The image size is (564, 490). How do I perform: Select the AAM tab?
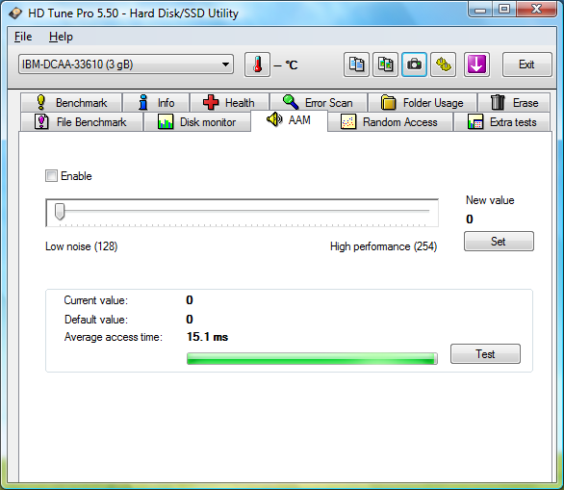pyautogui.click(x=289, y=120)
